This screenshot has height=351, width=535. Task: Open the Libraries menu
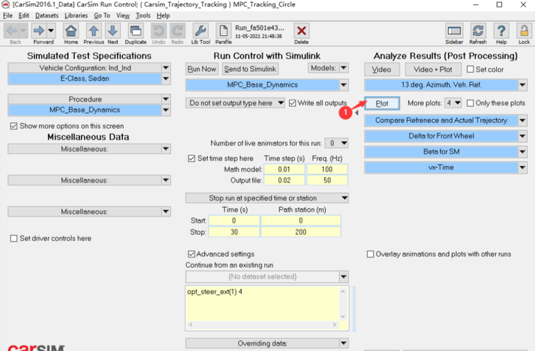[76, 15]
